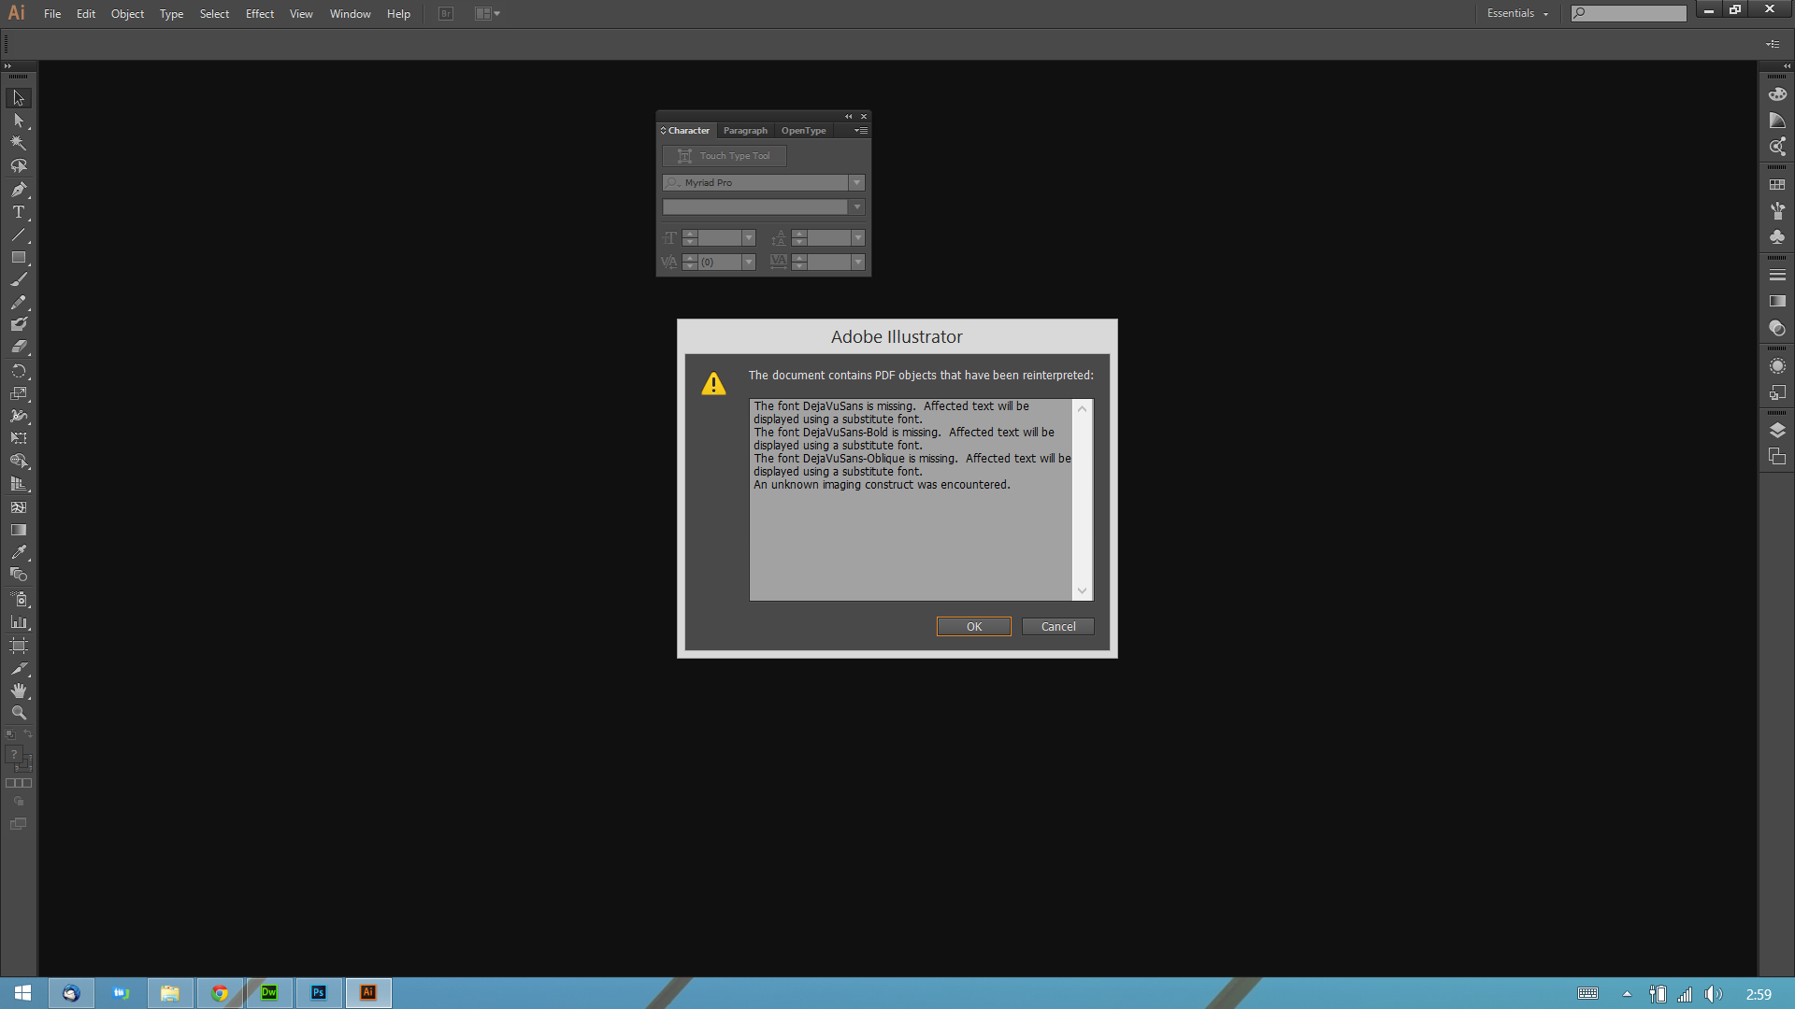Open the Character panel flyout menu

click(x=861, y=131)
